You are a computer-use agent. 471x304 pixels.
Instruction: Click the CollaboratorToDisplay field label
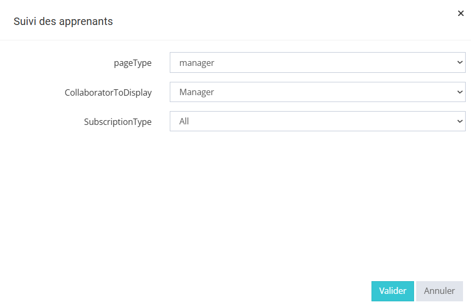pyautogui.click(x=108, y=92)
